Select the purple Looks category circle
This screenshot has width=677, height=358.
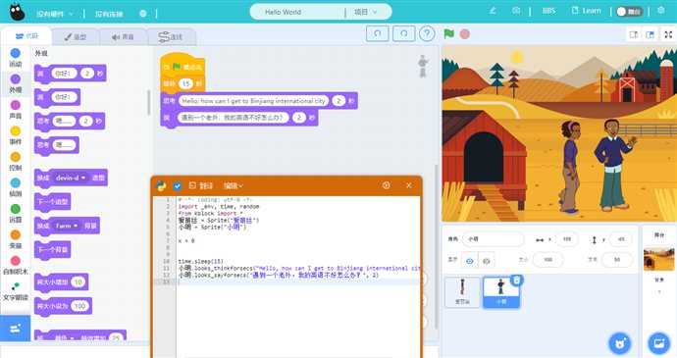pos(15,79)
